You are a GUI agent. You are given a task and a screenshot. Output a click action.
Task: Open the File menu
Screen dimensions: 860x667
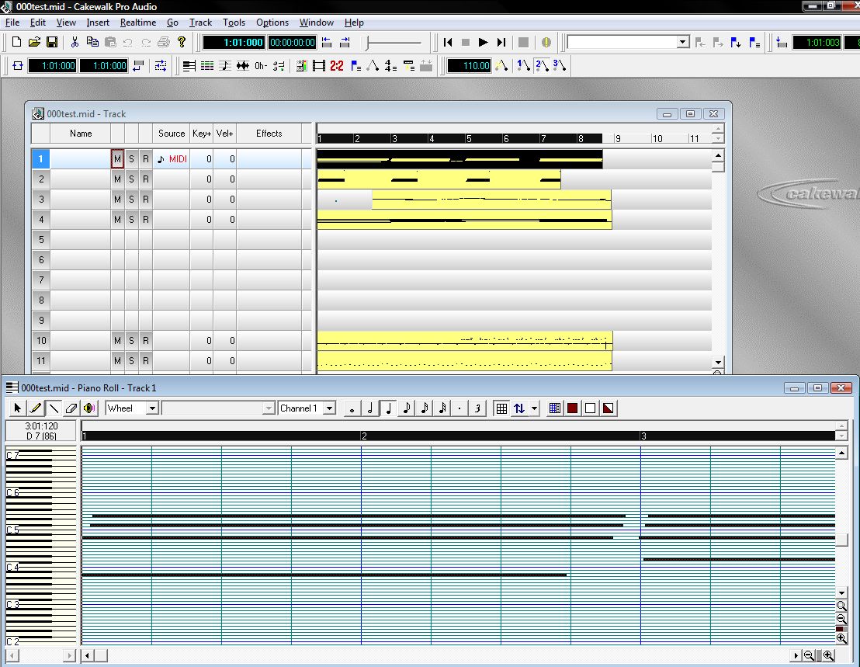(x=12, y=23)
